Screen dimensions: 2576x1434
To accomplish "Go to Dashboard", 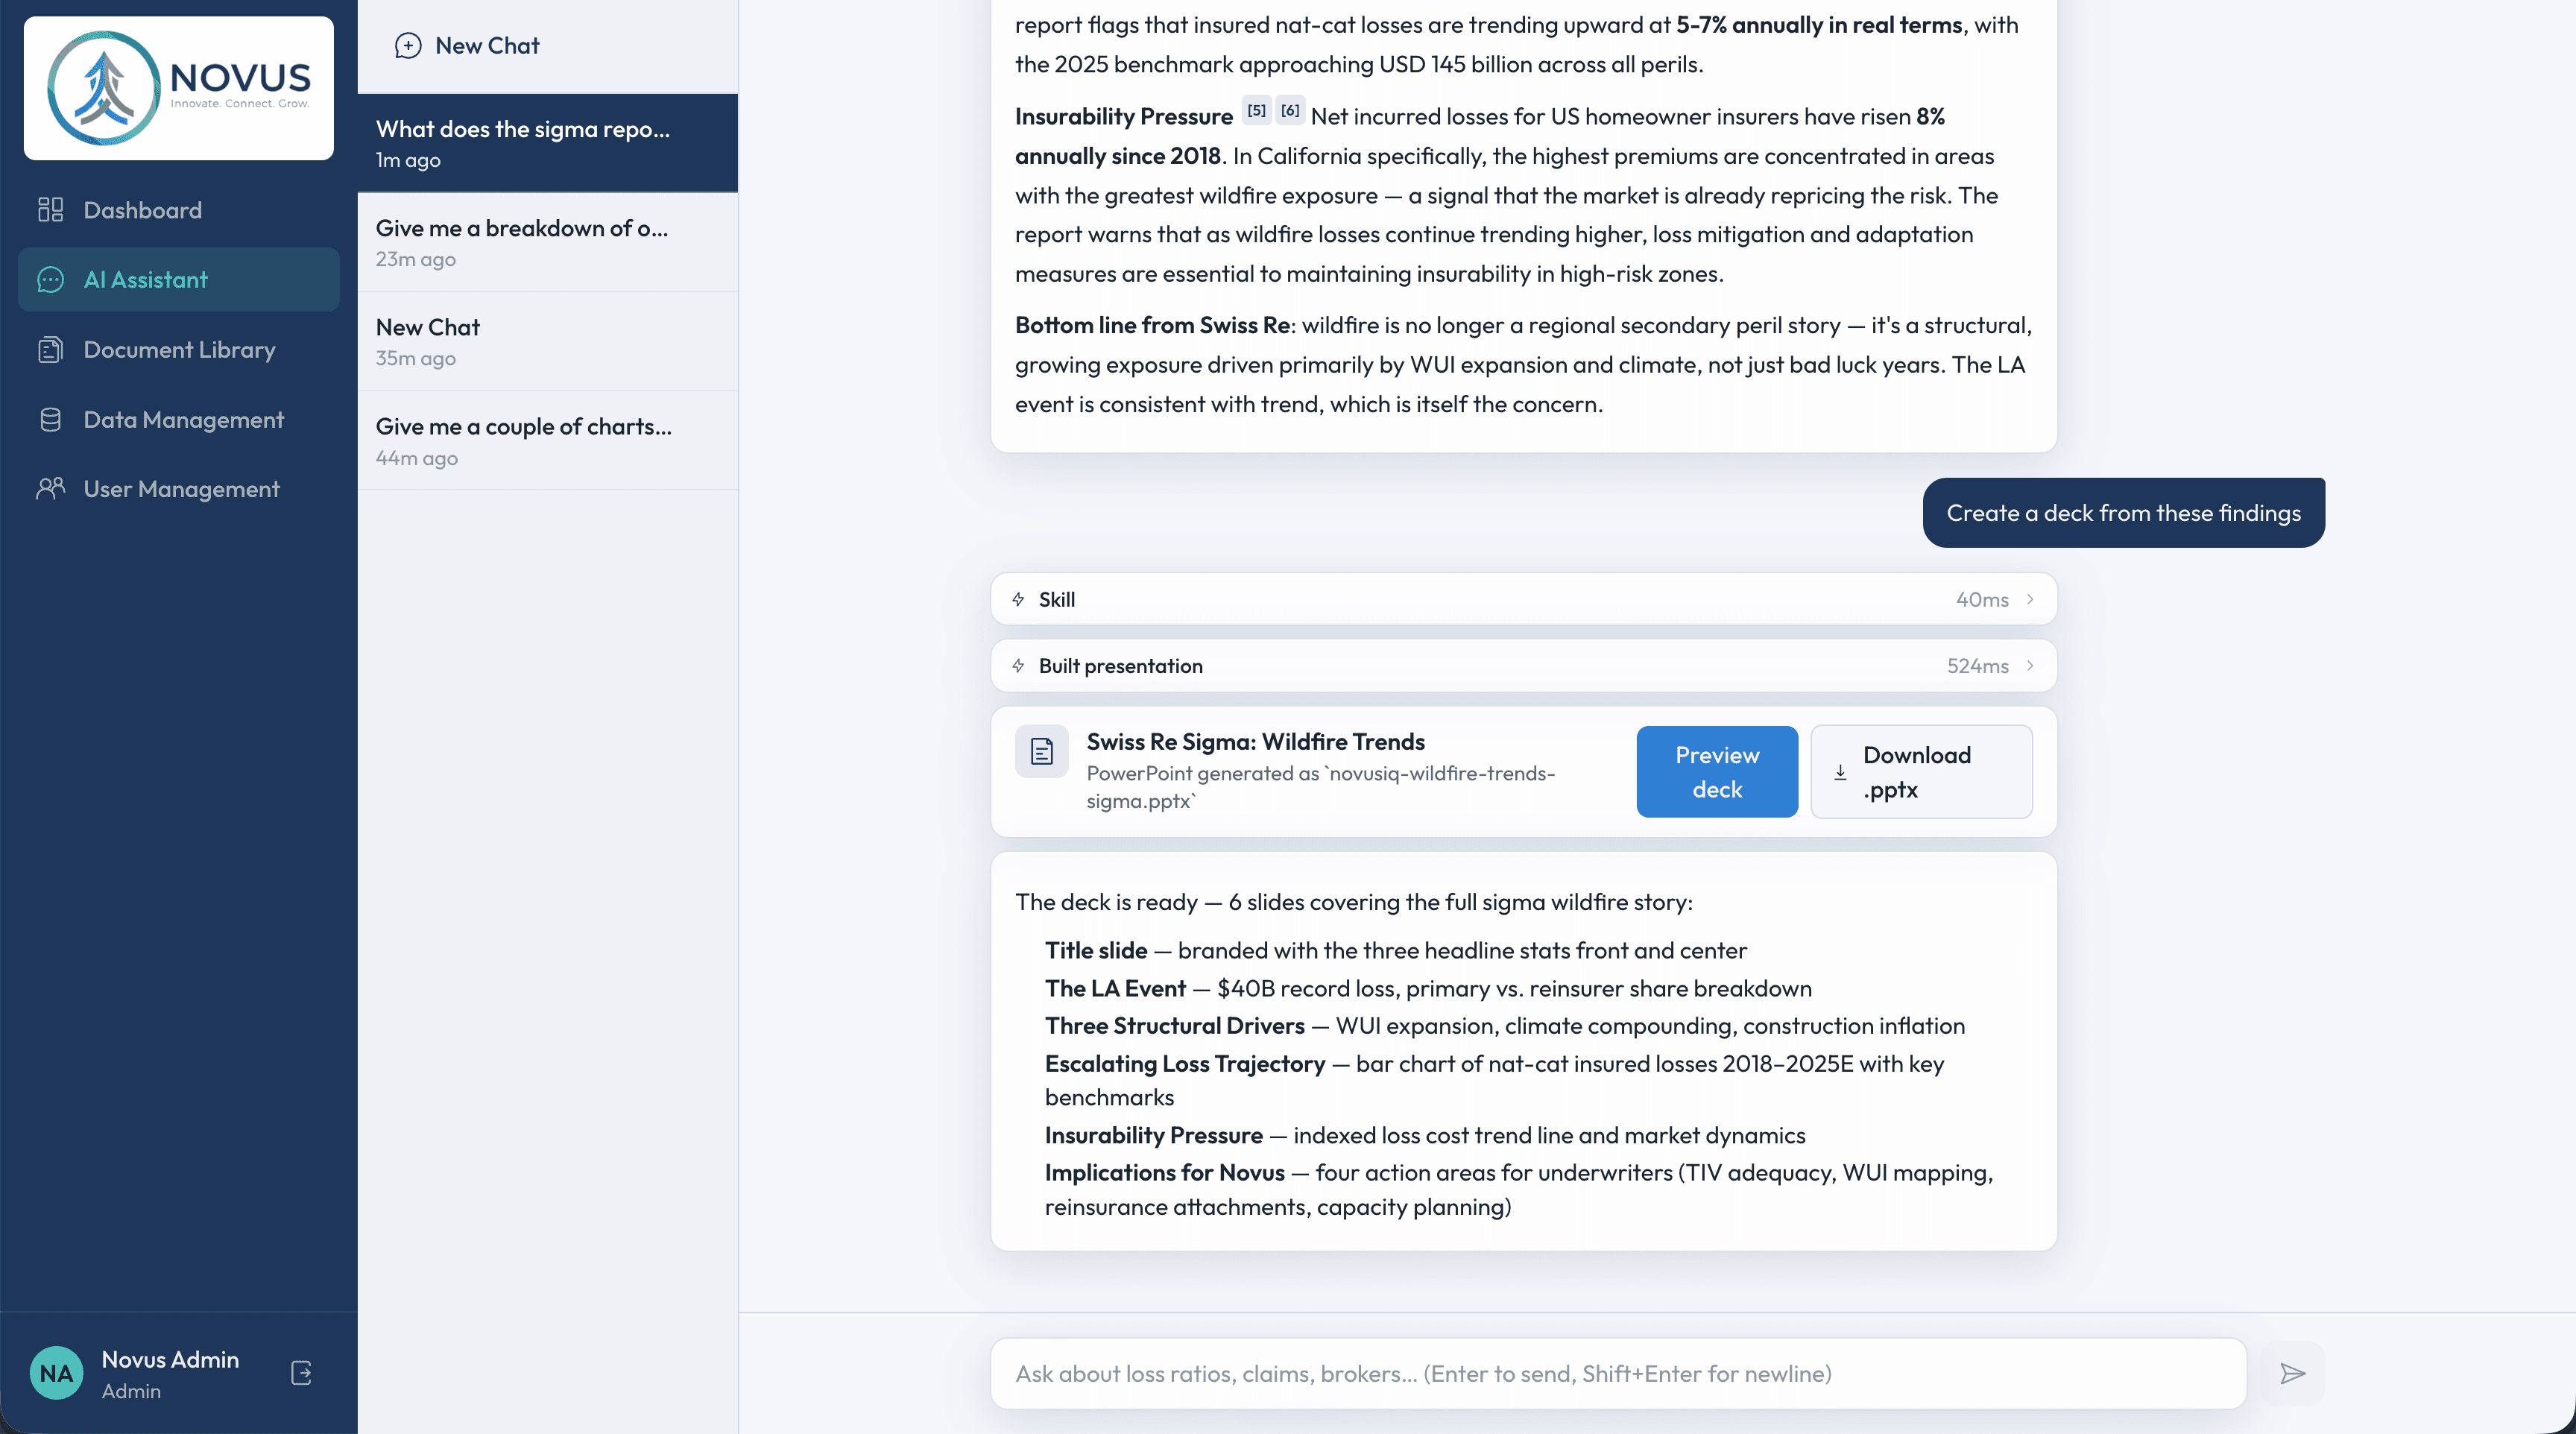I will pyautogui.click(x=179, y=210).
